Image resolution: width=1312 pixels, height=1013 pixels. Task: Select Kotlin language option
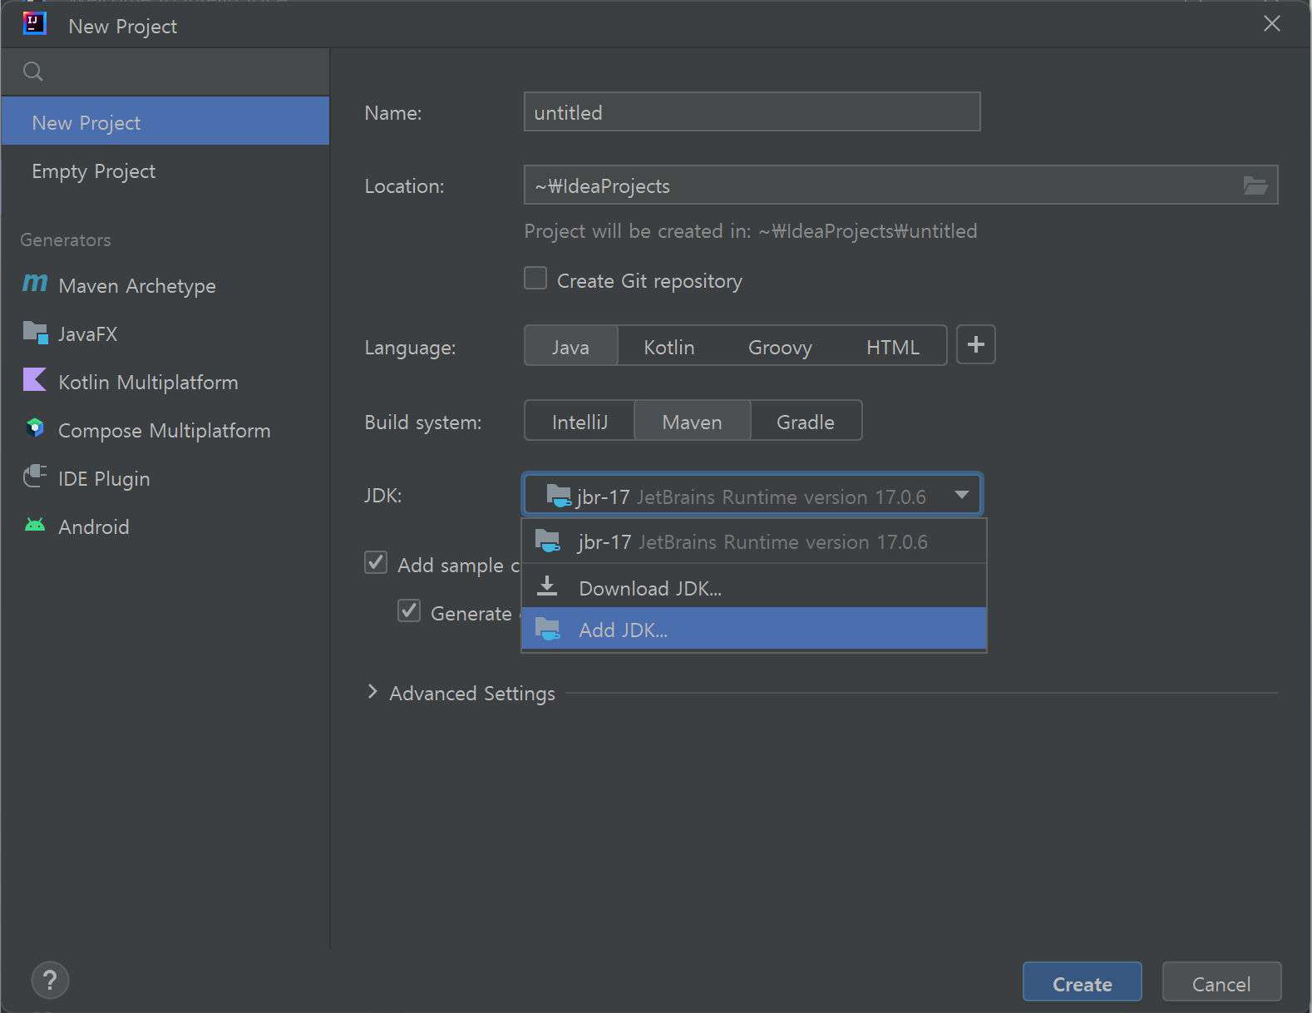[669, 345]
